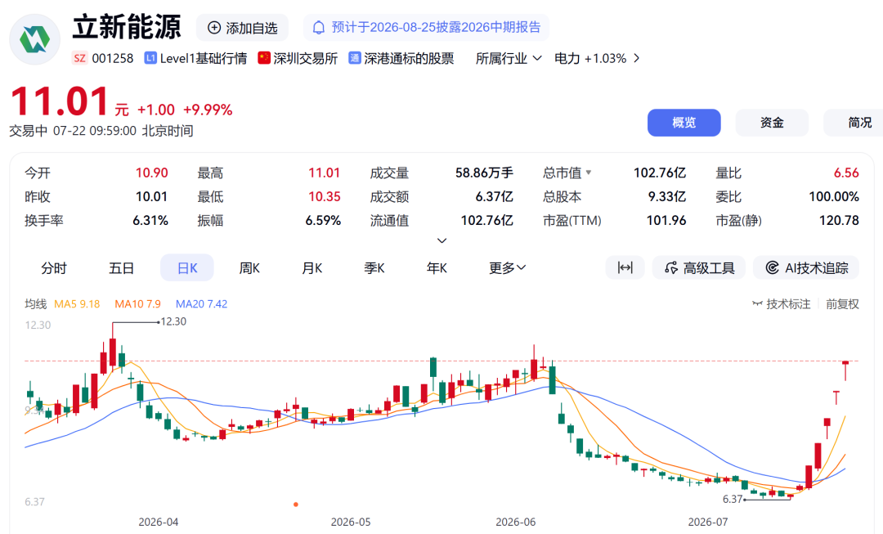Switch to the 周K tab
The image size is (883, 534).
249,267
